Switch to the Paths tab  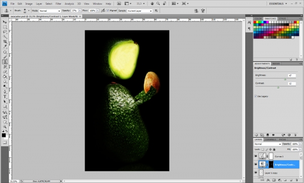click(x=282, y=139)
